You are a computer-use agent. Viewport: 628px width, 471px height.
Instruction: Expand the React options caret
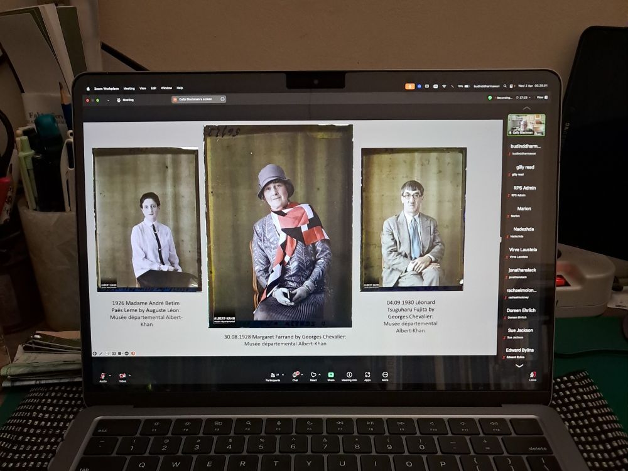tap(320, 375)
